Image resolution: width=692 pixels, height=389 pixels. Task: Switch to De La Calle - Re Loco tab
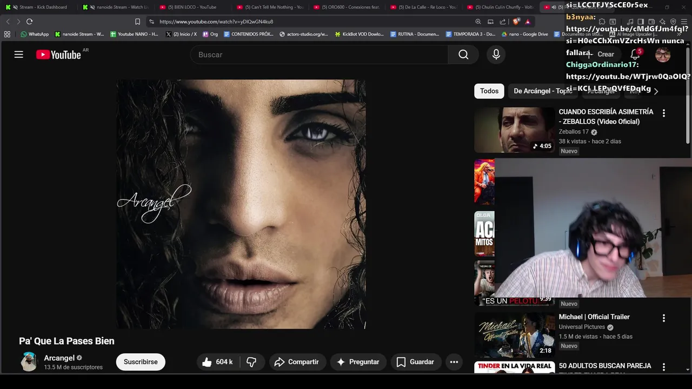(424, 7)
